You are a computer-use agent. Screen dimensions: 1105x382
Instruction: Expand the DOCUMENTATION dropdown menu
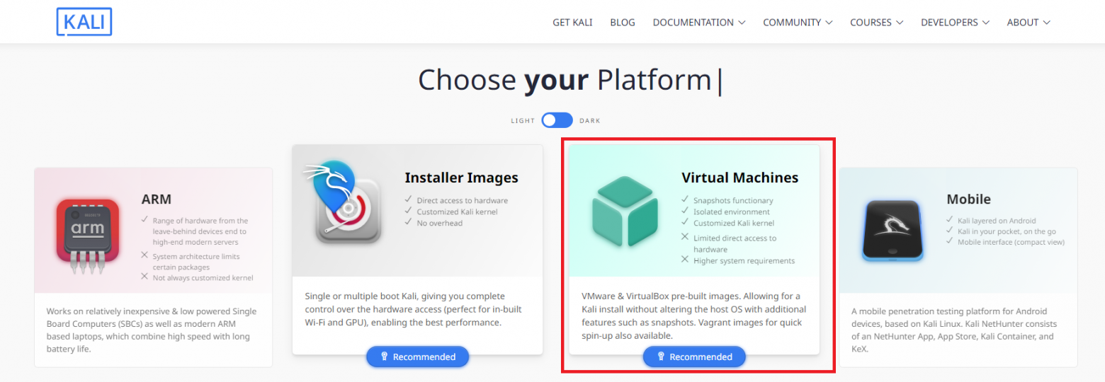(x=699, y=23)
